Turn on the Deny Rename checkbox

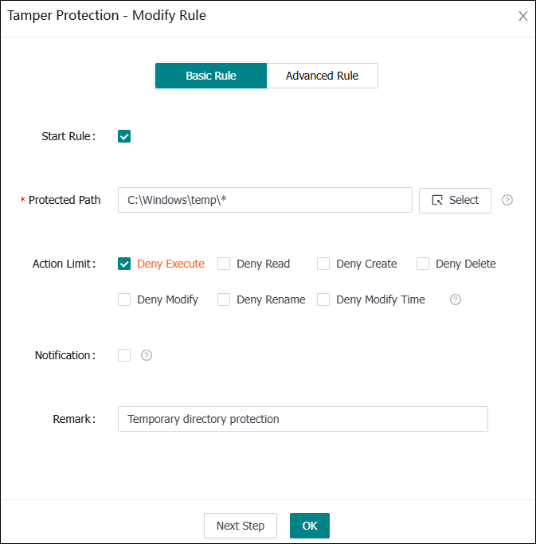224,299
